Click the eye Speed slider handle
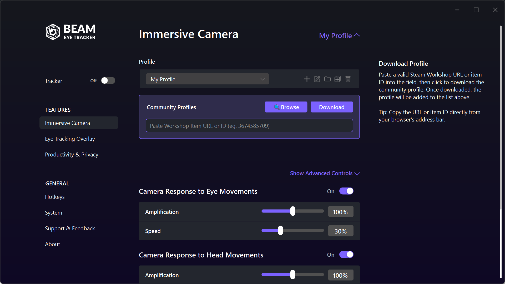 pyautogui.click(x=281, y=230)
